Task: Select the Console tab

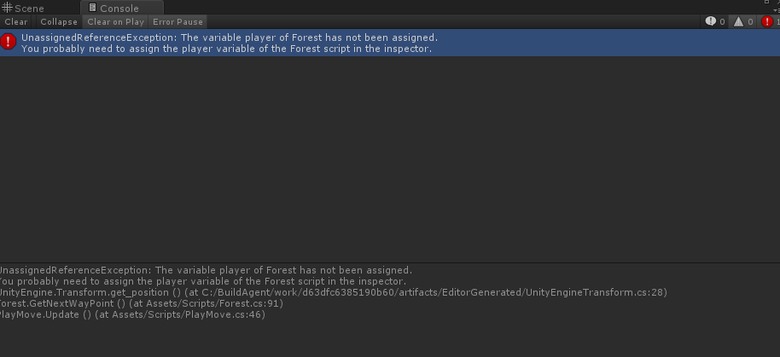Action: [x=121, y=8]
